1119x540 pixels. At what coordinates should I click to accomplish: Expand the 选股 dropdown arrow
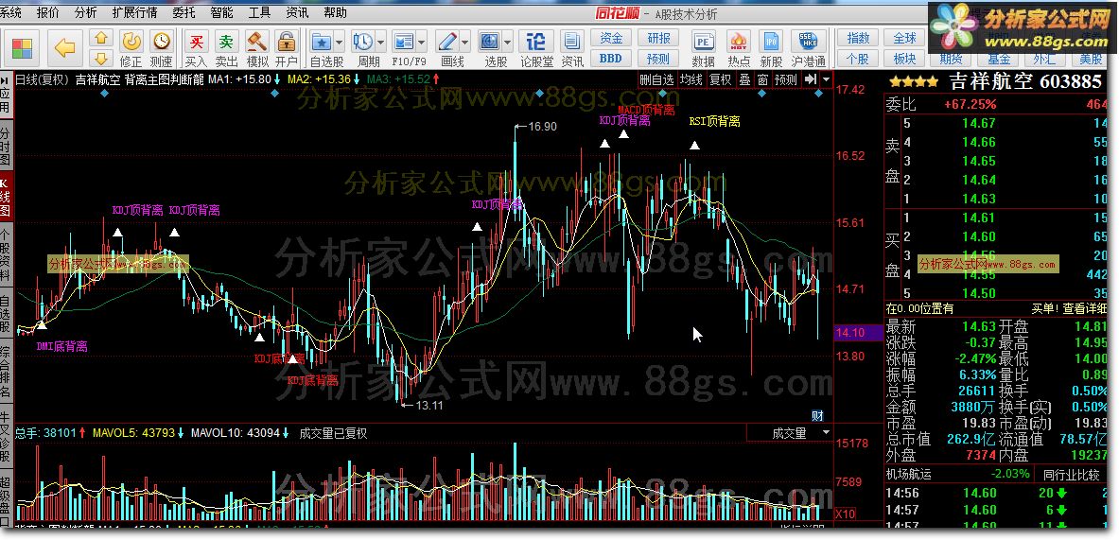tap(507, 42)
